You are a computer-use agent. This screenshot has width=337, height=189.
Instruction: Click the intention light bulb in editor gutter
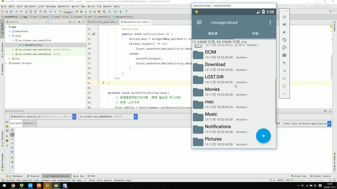coord(103,82)
